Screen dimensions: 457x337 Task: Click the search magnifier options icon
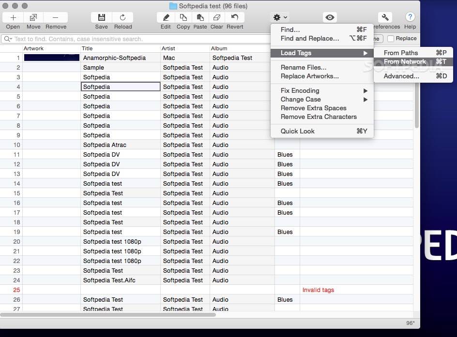pyautogui.click(x=8, y=39)
